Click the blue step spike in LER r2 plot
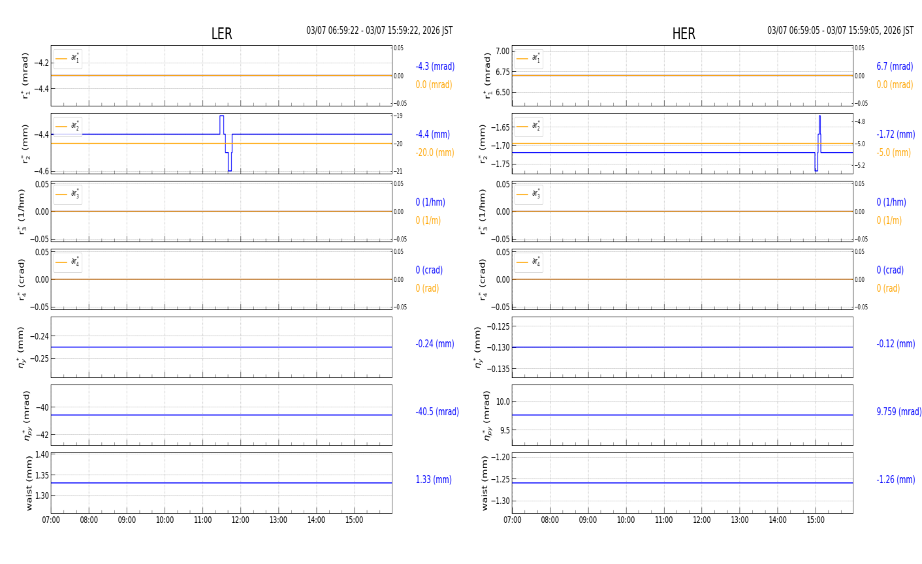The height and width of the screenshot is (564, 922). pyautogui.click(x=222, y=124)
